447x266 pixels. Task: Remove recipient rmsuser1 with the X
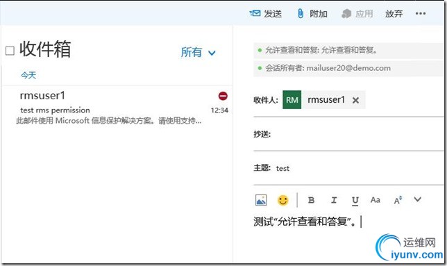355,100
